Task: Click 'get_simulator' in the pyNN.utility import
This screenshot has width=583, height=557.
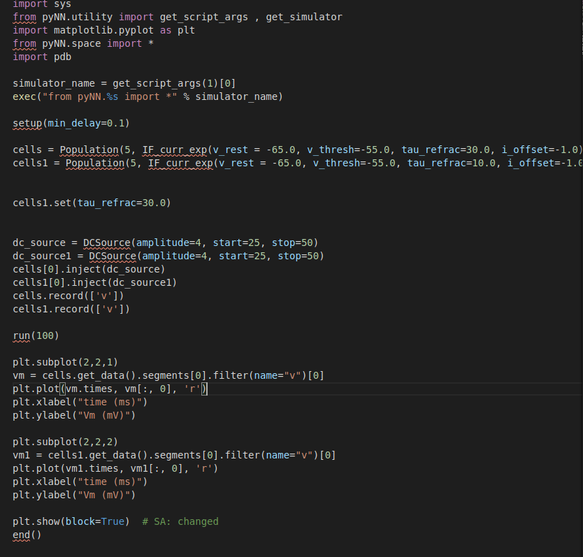Action: pyautogui.click(x=304, y=17)
